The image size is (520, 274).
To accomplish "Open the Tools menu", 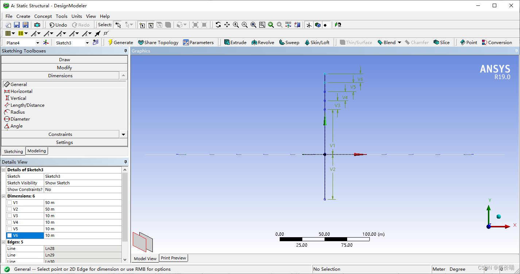I will coord(62,16).
